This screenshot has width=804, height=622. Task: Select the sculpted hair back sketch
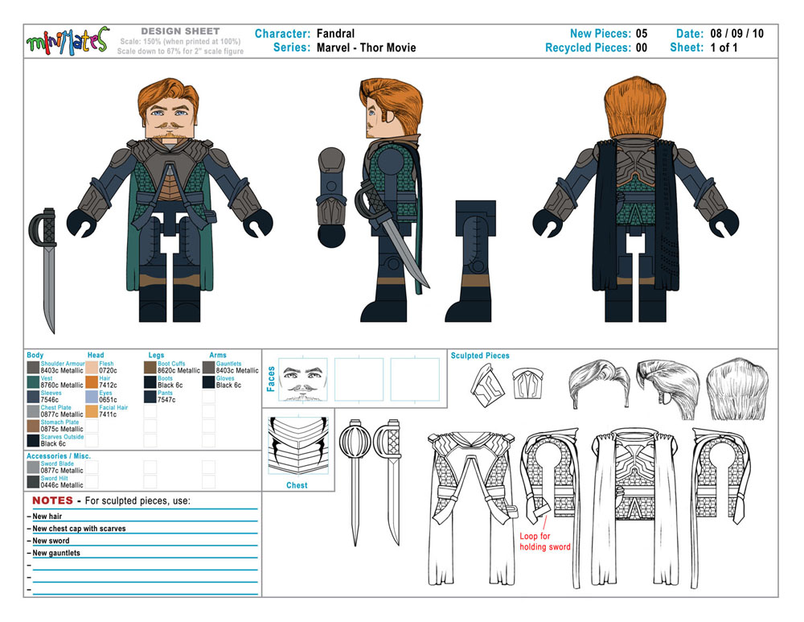pyautogui.click(x=737, y=389)
